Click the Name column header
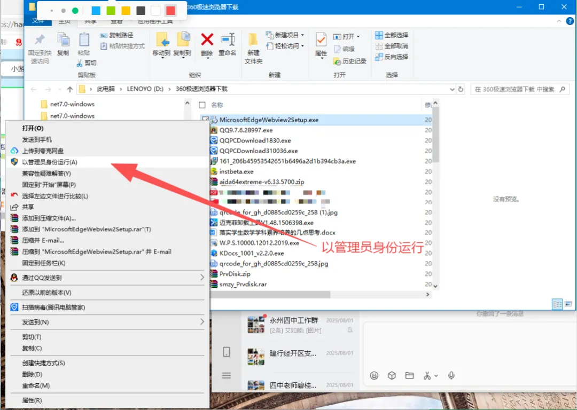This screenshot has height=410, width=577. (217, 105)
